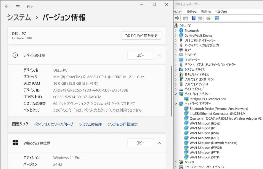
Task: Expand the カメラ tree node arrow
Action: tap(176, 50)
